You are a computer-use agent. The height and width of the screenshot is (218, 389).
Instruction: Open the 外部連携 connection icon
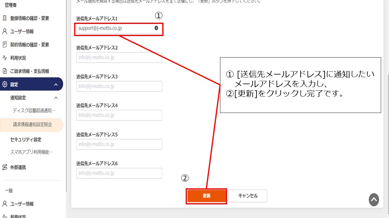click(x=5, y=167)
